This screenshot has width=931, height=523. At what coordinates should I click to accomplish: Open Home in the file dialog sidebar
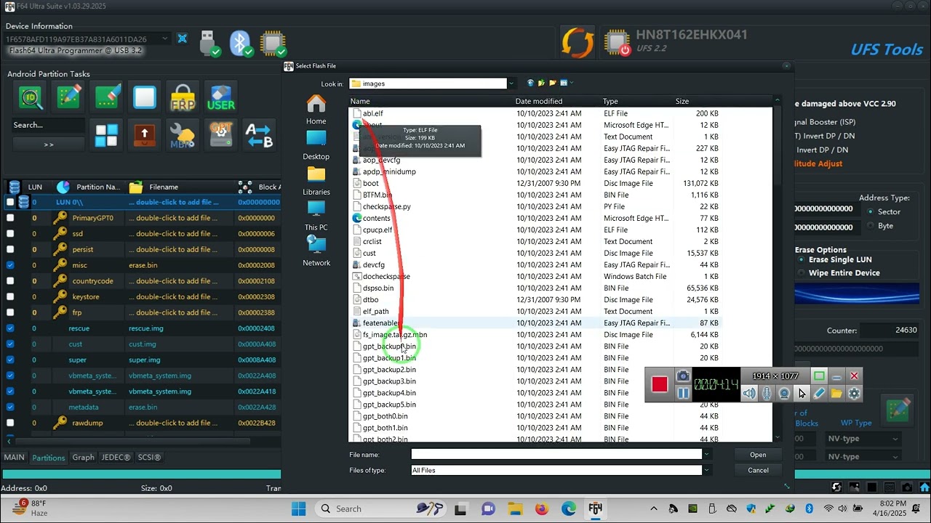tap(316, 111)
